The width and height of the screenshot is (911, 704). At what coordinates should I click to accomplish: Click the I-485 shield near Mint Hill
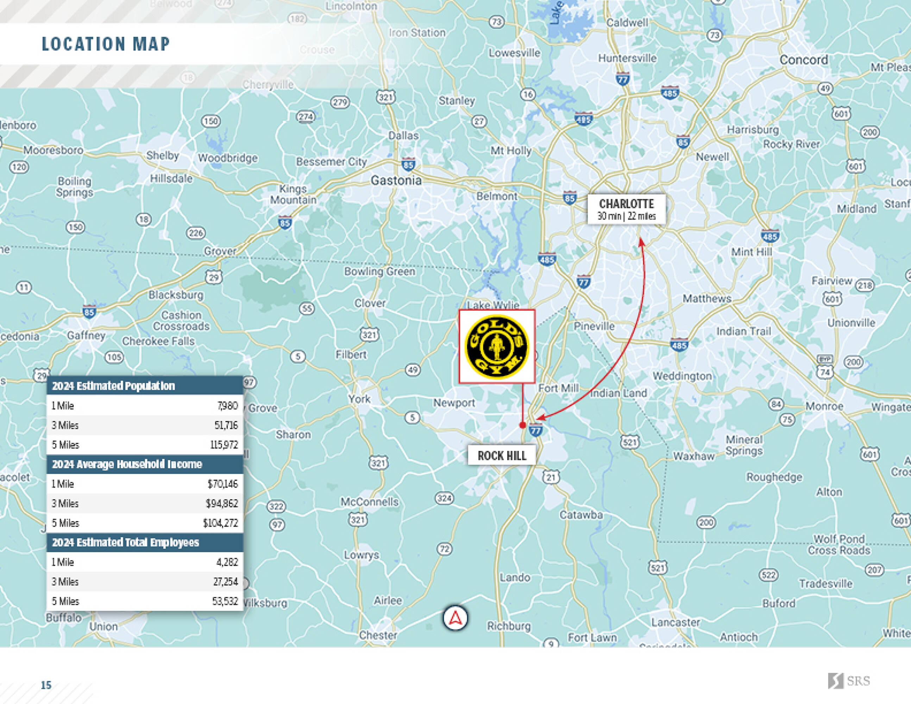coord(769,236)
